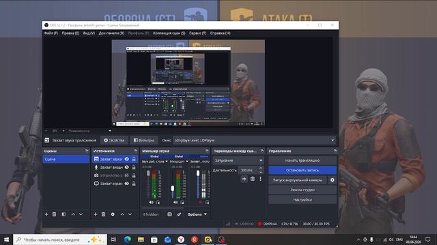
Task: Enable Режим студии
Action: pyautogui.click(x=302, y=190)
